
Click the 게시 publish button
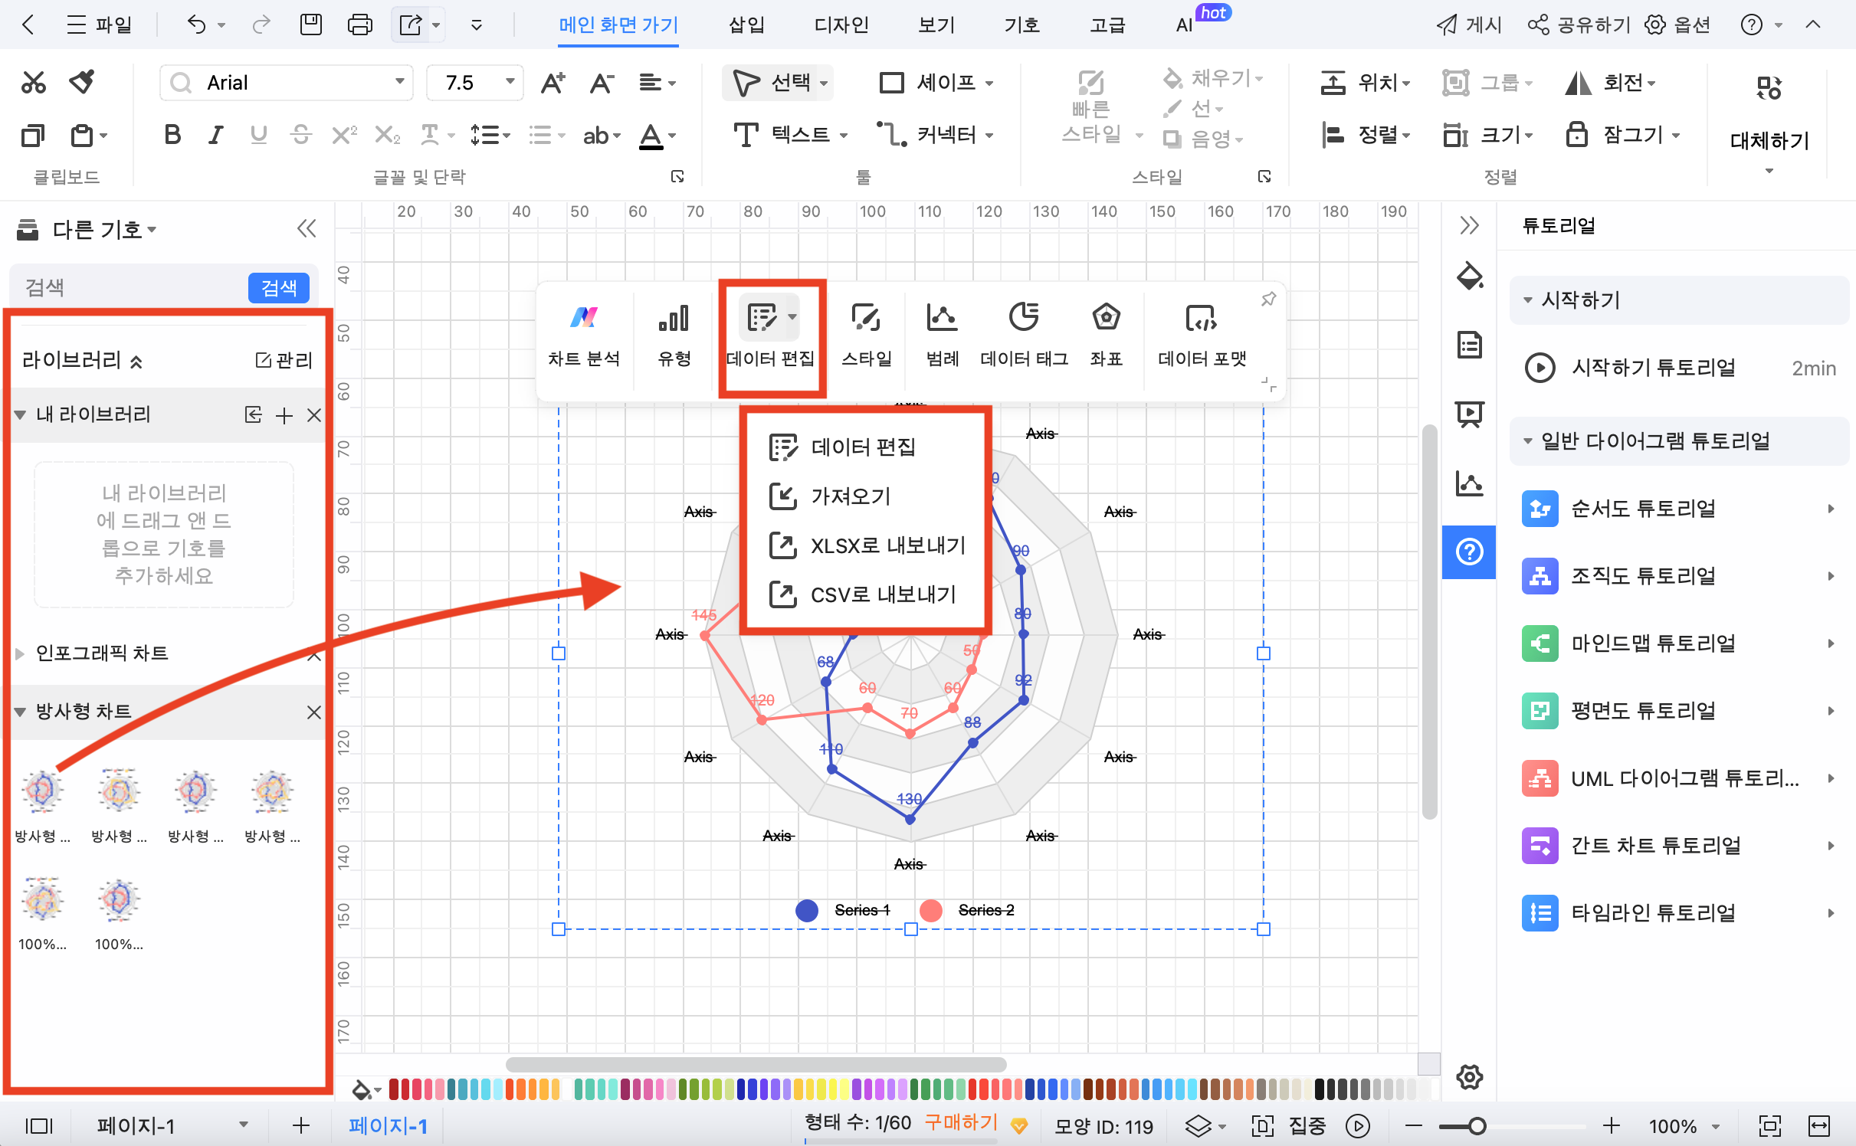tap(1468, 25)
